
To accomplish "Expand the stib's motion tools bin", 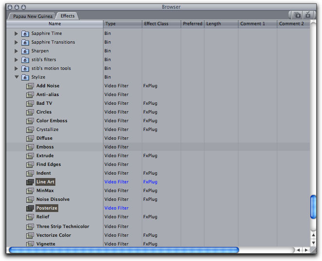I will (x=17, y=68).
